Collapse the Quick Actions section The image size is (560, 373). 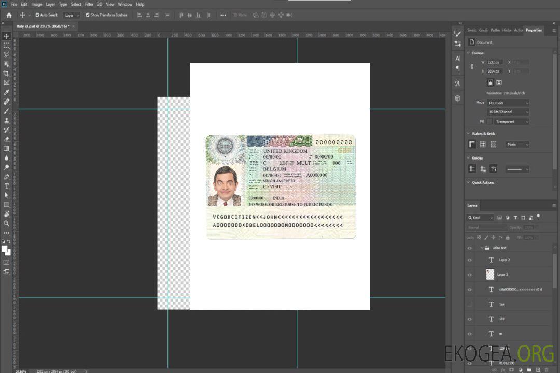[x=468, y=182]
